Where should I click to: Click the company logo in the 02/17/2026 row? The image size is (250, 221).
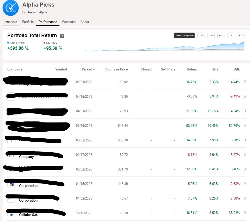point(11,155)
